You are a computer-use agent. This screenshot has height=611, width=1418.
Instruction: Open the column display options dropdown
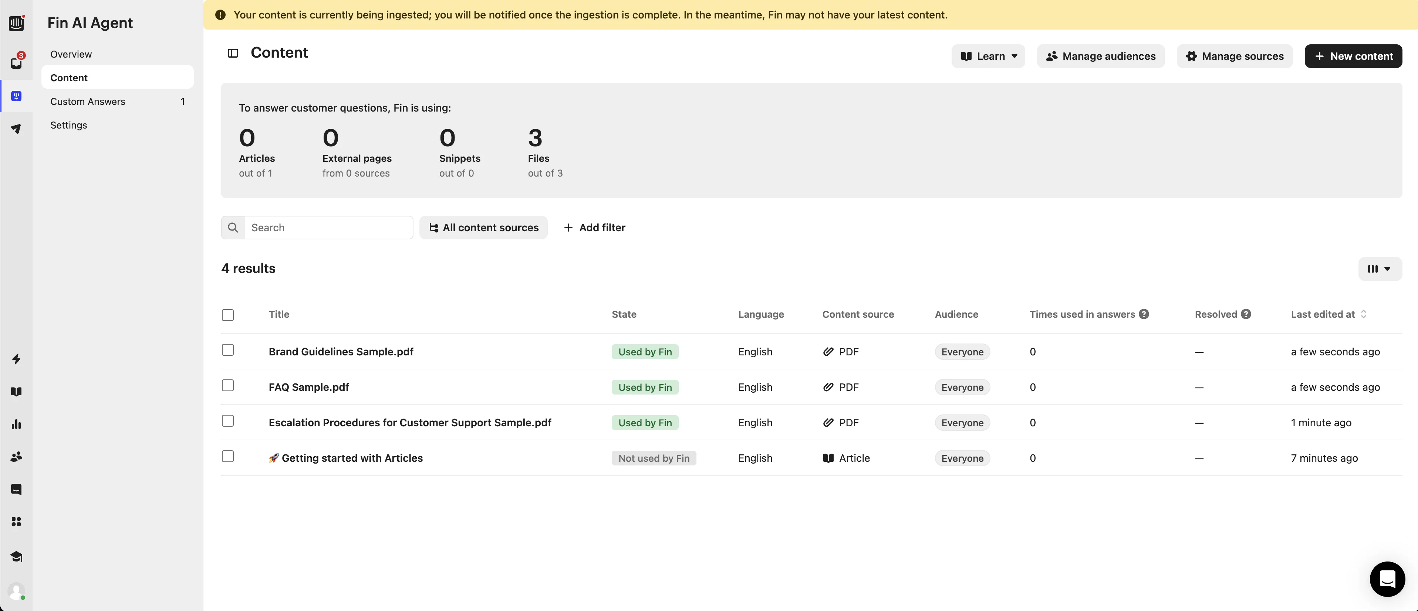pyautogui.click(x=1380, y=269)
